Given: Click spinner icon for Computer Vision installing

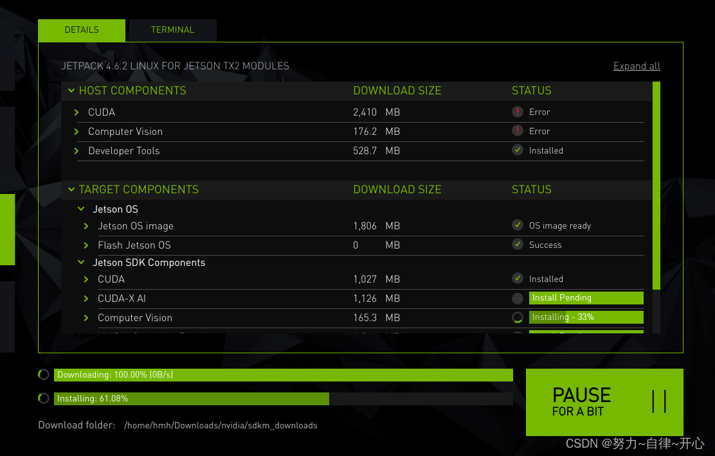Looking at the screenshot, I should tap(518, 317).
